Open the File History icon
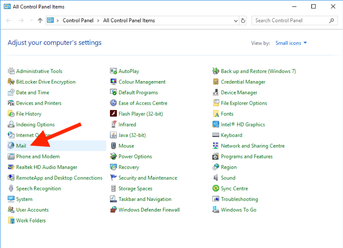Screen dimensions: 343x248 point(11,114)
